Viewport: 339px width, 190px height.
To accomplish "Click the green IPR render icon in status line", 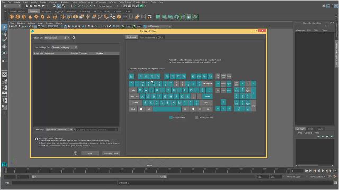I will [x=141, y=6].
